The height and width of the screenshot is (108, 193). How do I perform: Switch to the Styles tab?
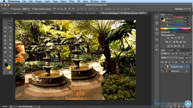(x=174, y=32)
